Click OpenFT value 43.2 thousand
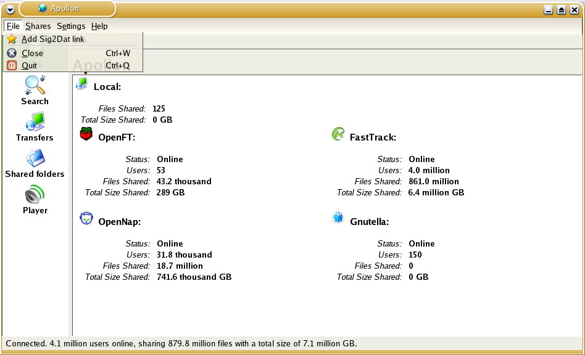Viewport: 585px width, 355px height. [x=184, y=181]
